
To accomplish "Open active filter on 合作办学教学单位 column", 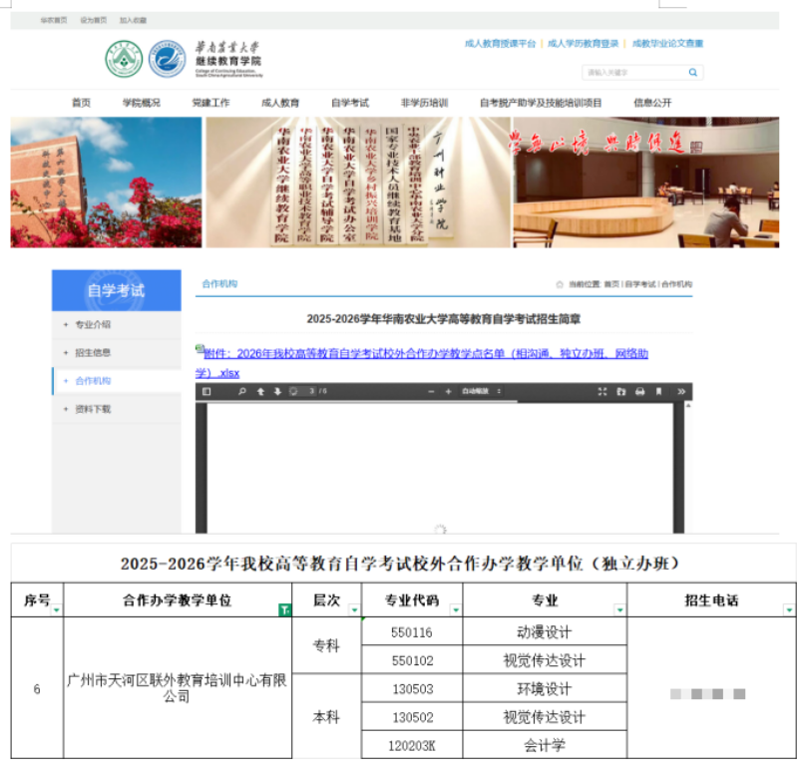I will click(284, 609).
